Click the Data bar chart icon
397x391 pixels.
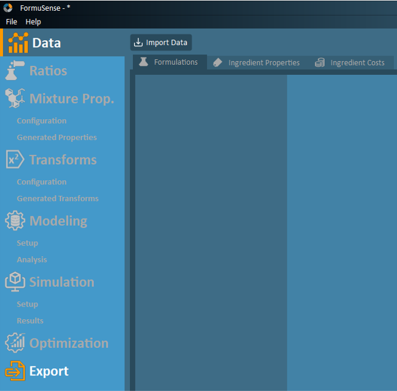point(18,43)
